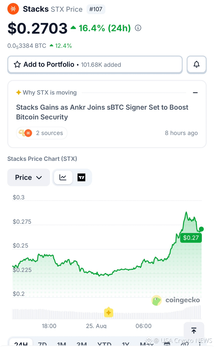Collapse the Why STX is moving card
The height and width of the screenshot is (347, 214).
(195, 93)
